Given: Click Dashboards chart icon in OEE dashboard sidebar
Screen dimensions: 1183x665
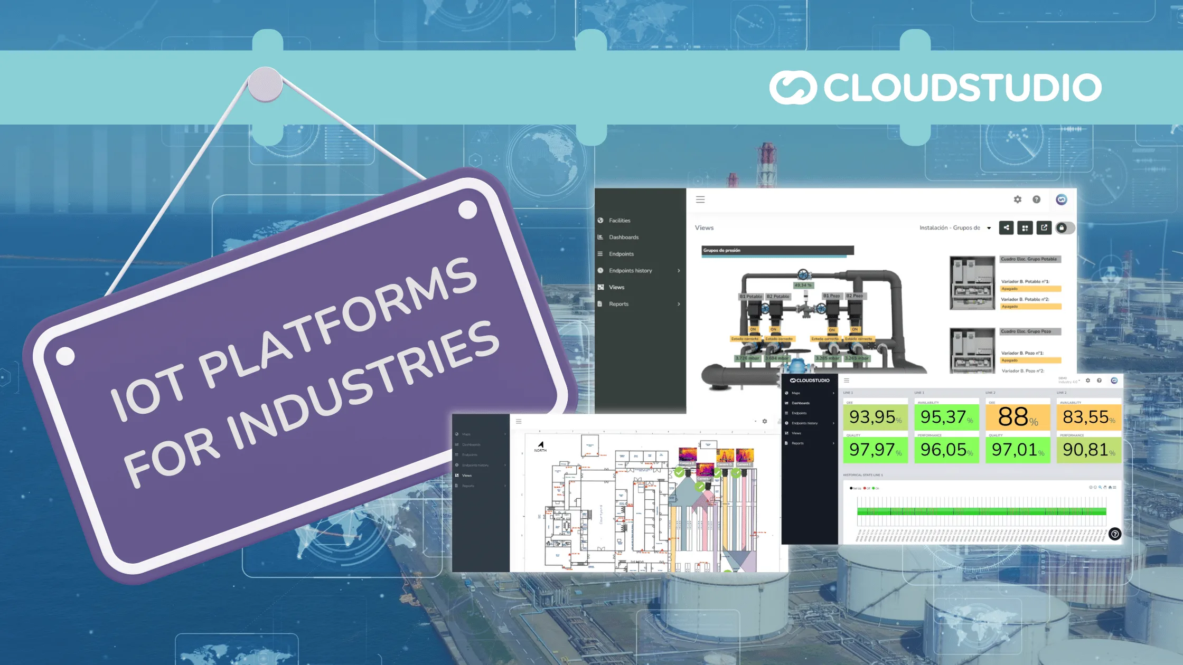Looking at the screenshot, I should [x=786, y=403].
